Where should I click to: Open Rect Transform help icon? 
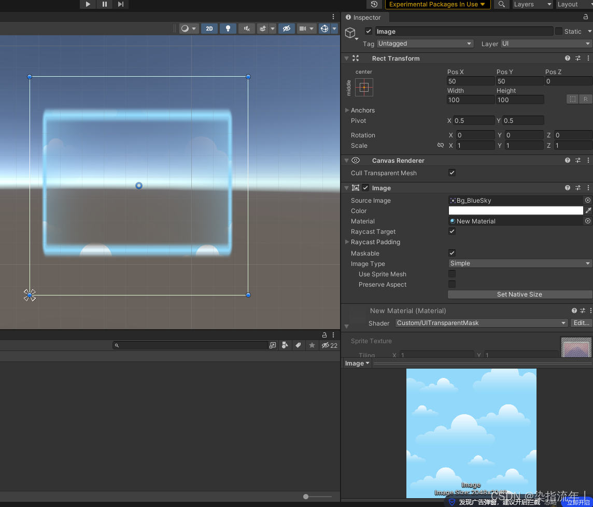pyautogui.click(x=567, y=58)
